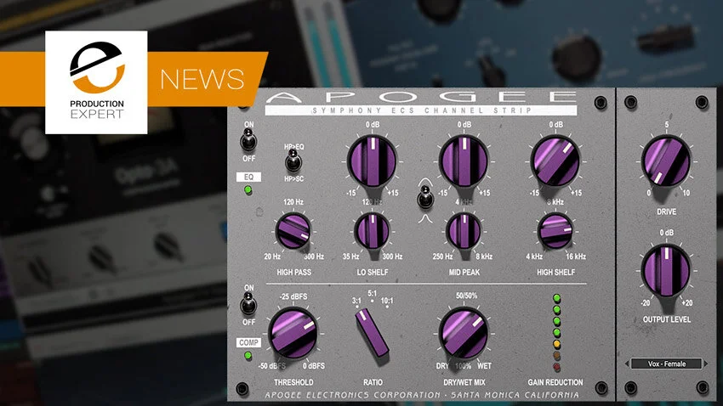Select the 3:1 ratio marker
This screenshot has width=723, height=406.
pos(356,301)
